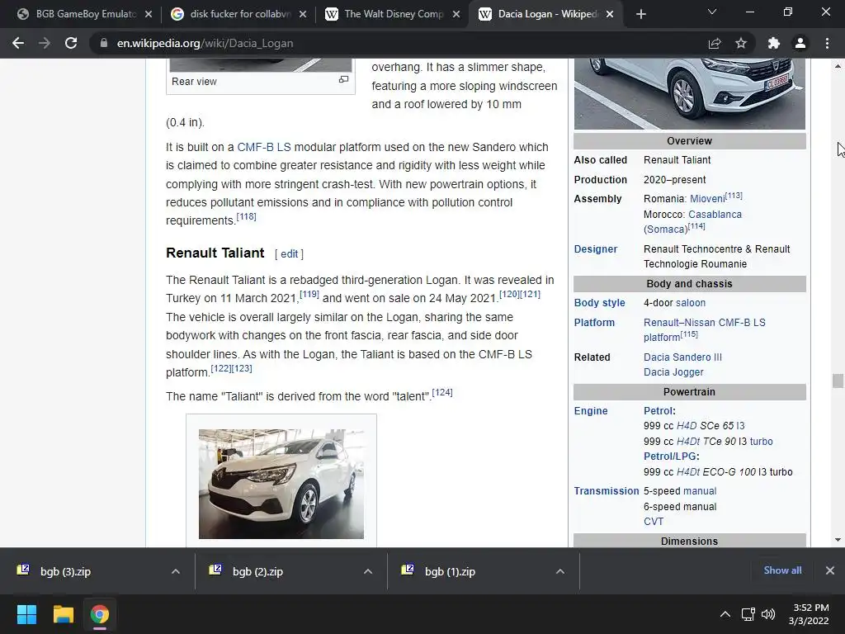The width and height of the screenshot is (845, 634).
Task: Show all downloads
Action: (x=782, y=570)
